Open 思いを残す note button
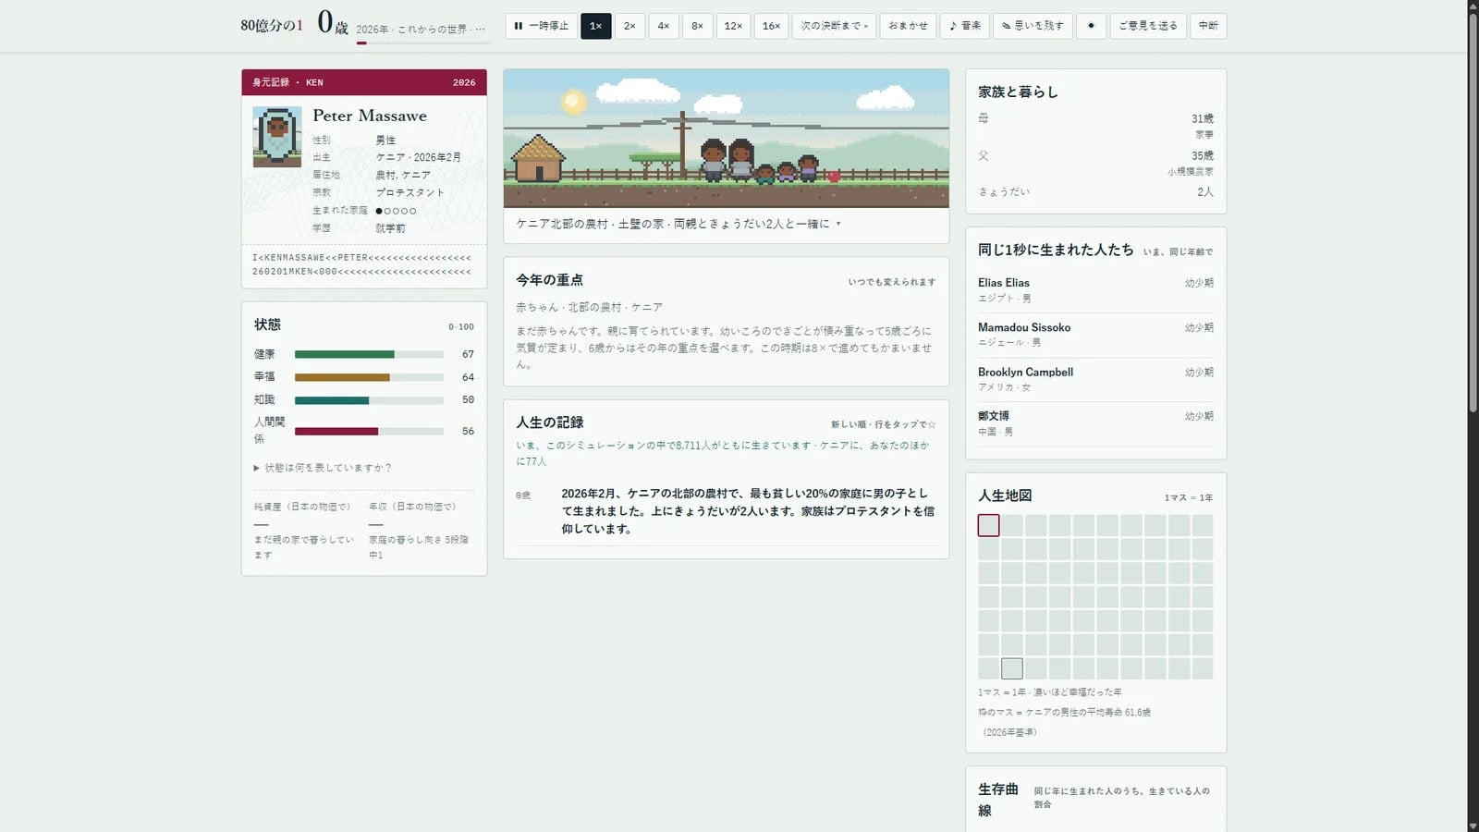 point(1033,26)
